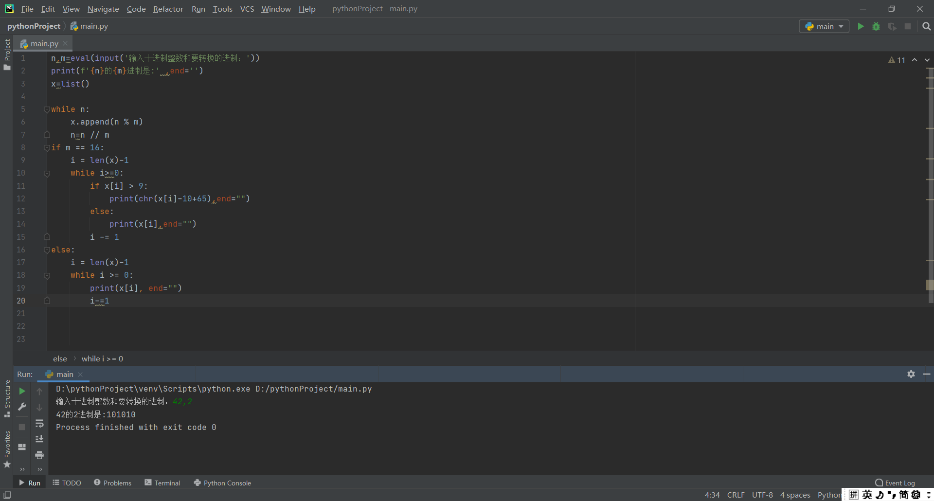Click the 拼 Pinyin IME icon
Screen dimensions: 934x501
coord(854,495)
